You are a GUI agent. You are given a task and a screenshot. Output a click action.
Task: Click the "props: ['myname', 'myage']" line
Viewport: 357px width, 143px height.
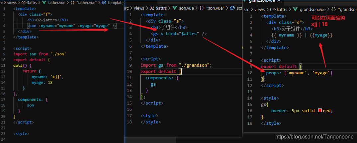(x=299, y=73)
